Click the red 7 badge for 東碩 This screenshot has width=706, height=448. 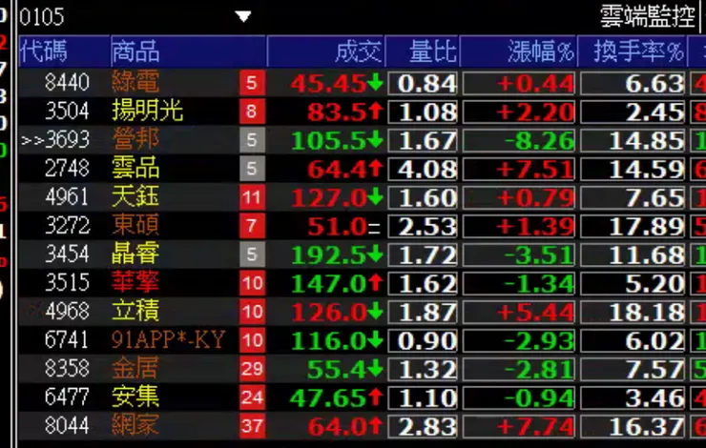coord(252,226)
